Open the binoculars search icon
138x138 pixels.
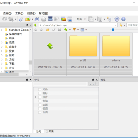pyautogui.click(x=37, y=19)
